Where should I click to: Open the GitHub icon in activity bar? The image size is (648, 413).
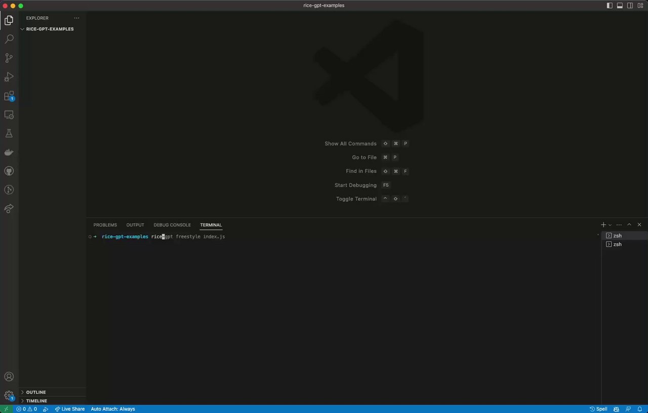coord(9,171)
